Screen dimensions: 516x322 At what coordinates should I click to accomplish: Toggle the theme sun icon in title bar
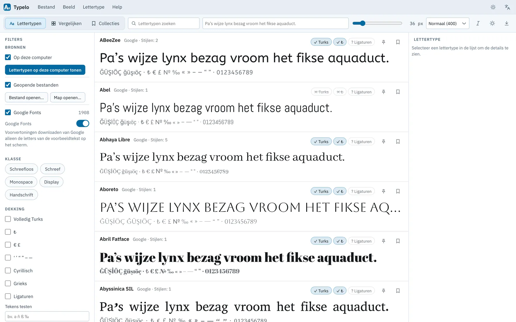click(493, 7)
